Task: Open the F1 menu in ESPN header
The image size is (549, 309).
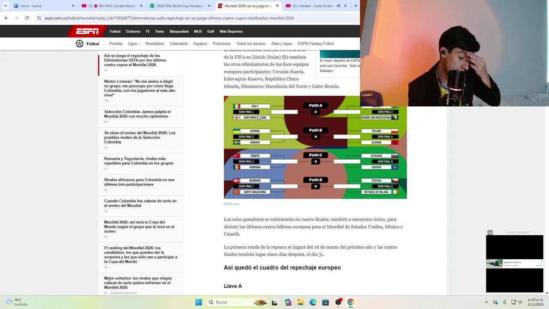Action: (x=148, y=31)
